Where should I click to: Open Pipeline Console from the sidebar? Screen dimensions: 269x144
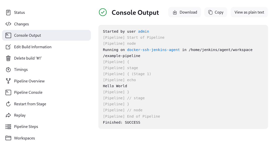pyautogui.click(x=28, y=92)
